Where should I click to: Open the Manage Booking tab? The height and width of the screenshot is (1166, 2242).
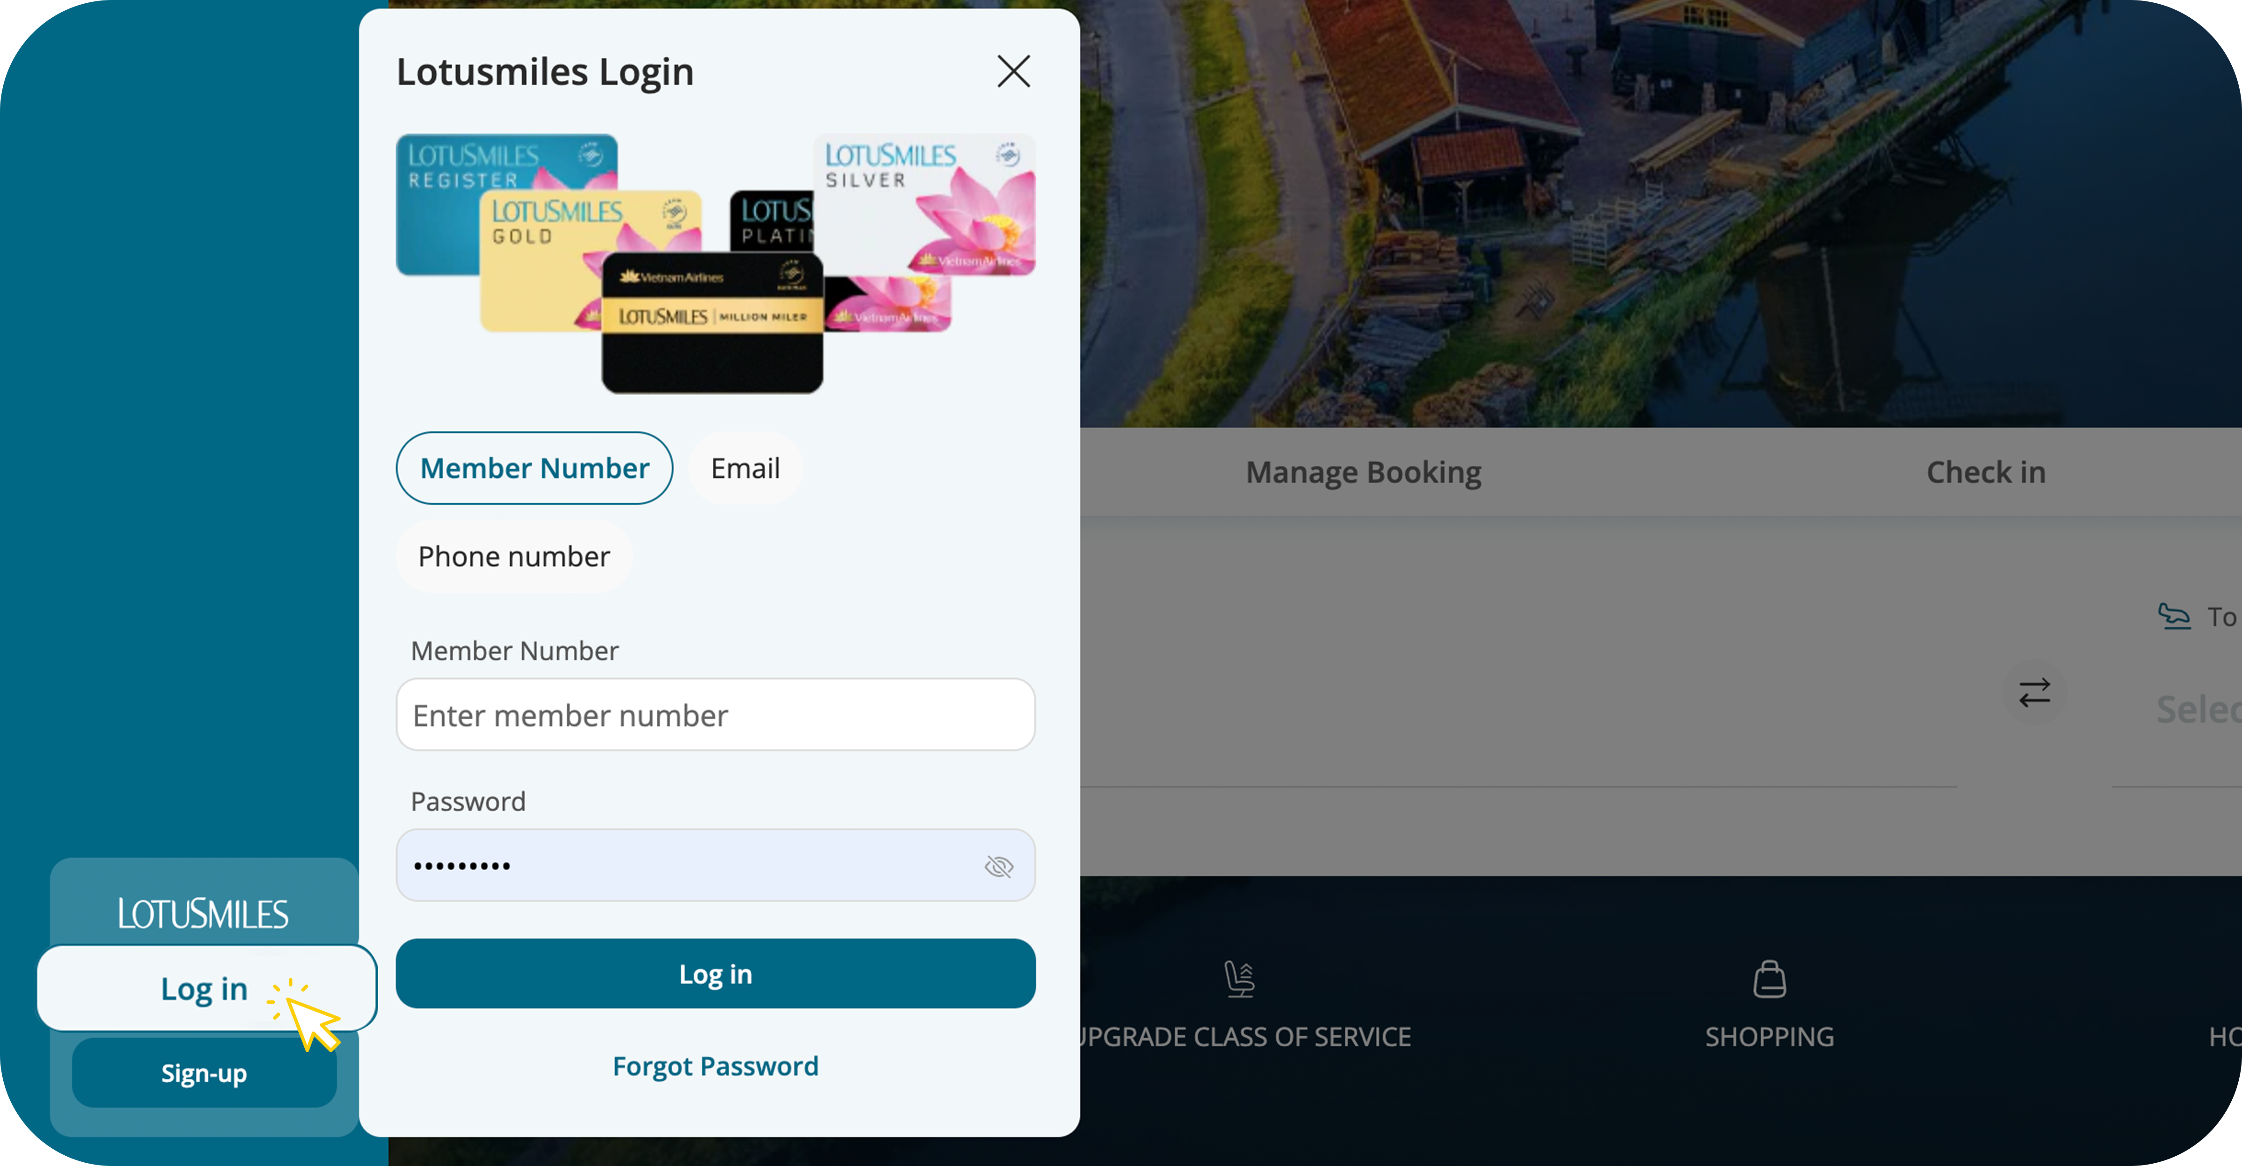coord(1363,472)
